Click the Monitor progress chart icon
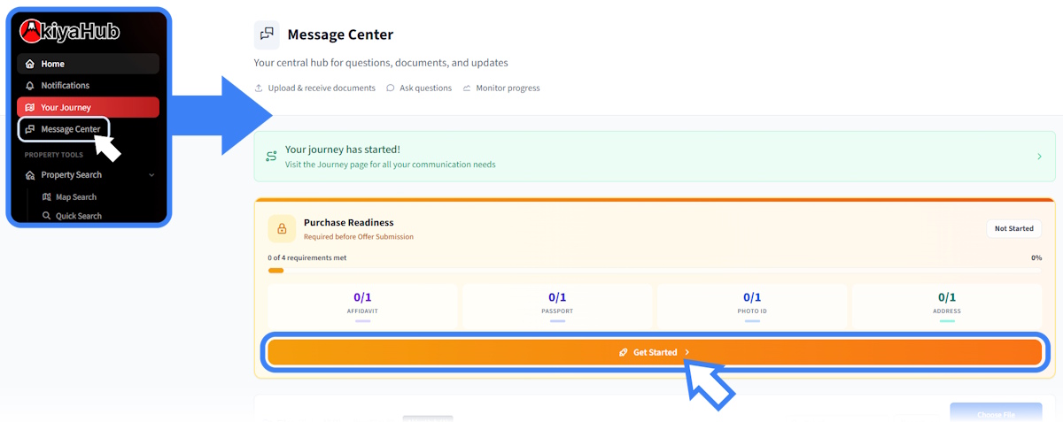 pyautogui.click(x=467, y=88)
